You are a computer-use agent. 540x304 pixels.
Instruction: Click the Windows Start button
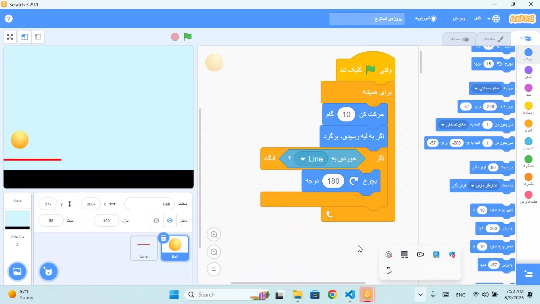point(174,294)
